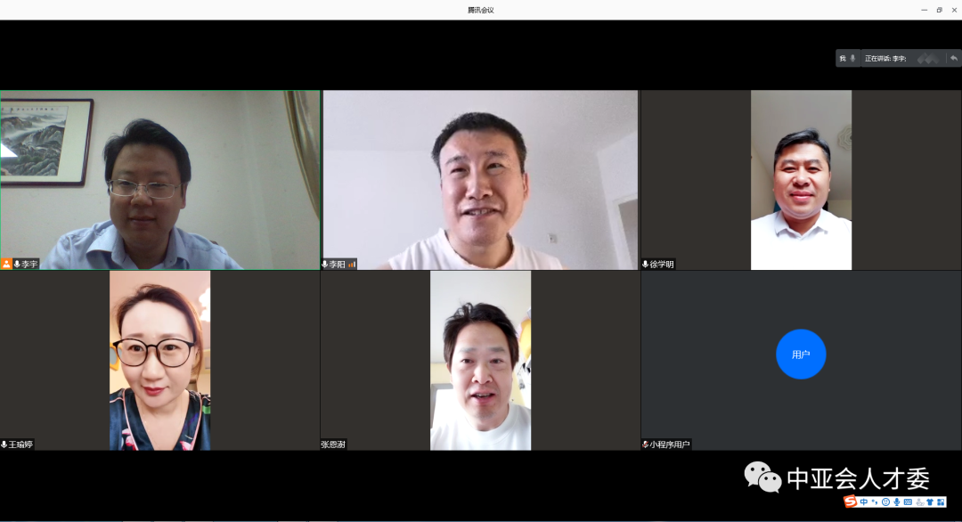962x522 pixels.
Task: Open Sogou toolbox grid icon
Action: (941, 502)
